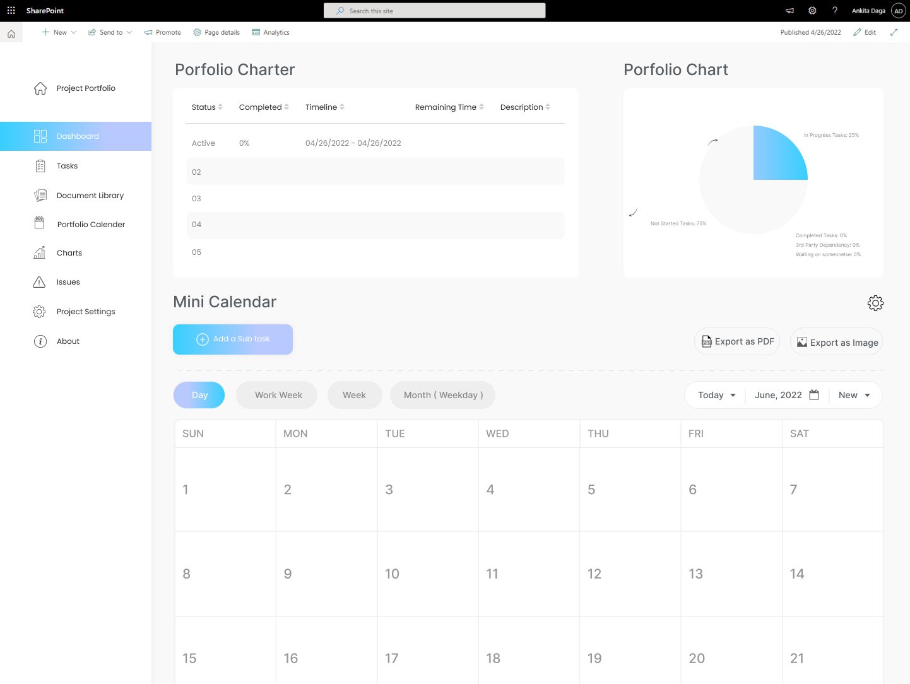Open the Mini Calendar settings gear
Screen dimensions: 910x684
tap(875, 304)
